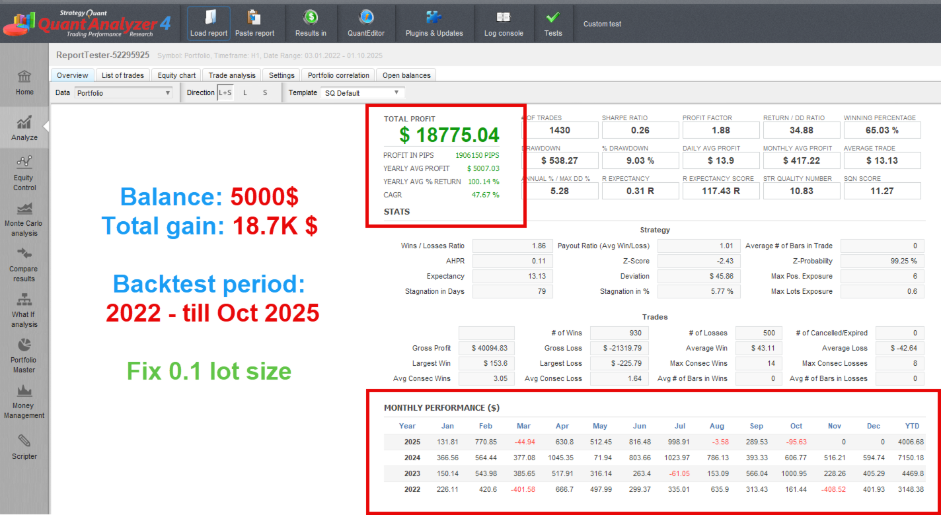Open the Portfolio correlation tab
The width and height of the screenshot is (941, 515).
(x=338, y=75)
